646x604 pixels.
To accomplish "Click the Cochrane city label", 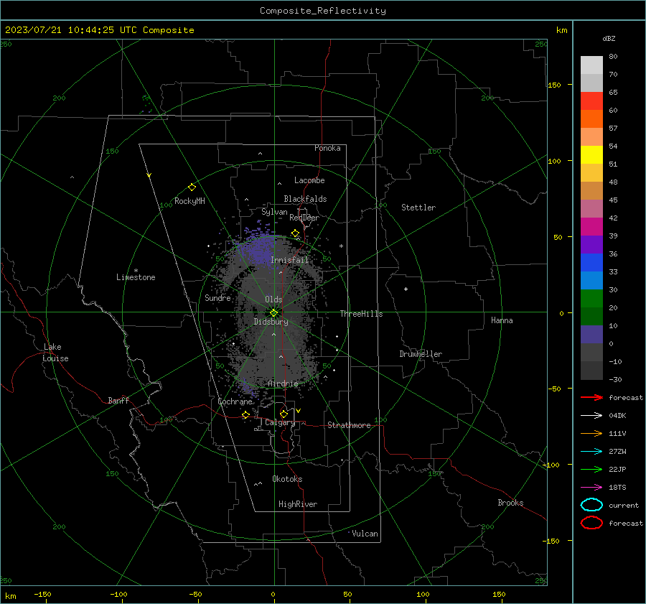I will (235, 401).
